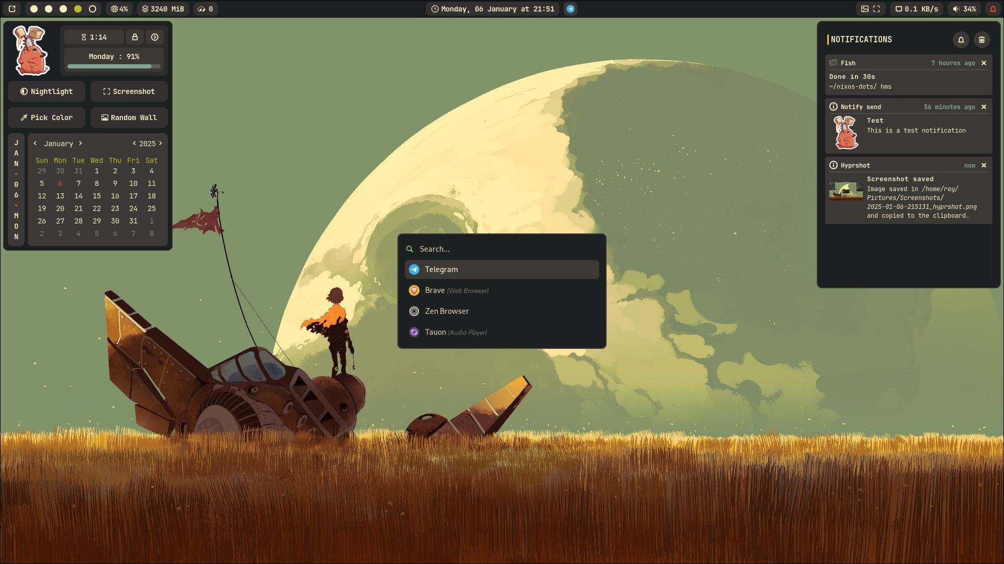Click the Telegram app icon in launcher

pos(414,269)
